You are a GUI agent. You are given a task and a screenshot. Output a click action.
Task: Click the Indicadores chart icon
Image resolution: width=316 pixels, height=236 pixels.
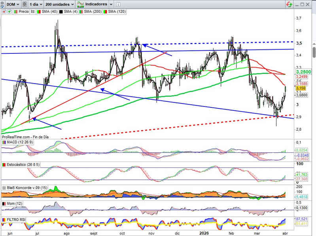tap(80, 4)
